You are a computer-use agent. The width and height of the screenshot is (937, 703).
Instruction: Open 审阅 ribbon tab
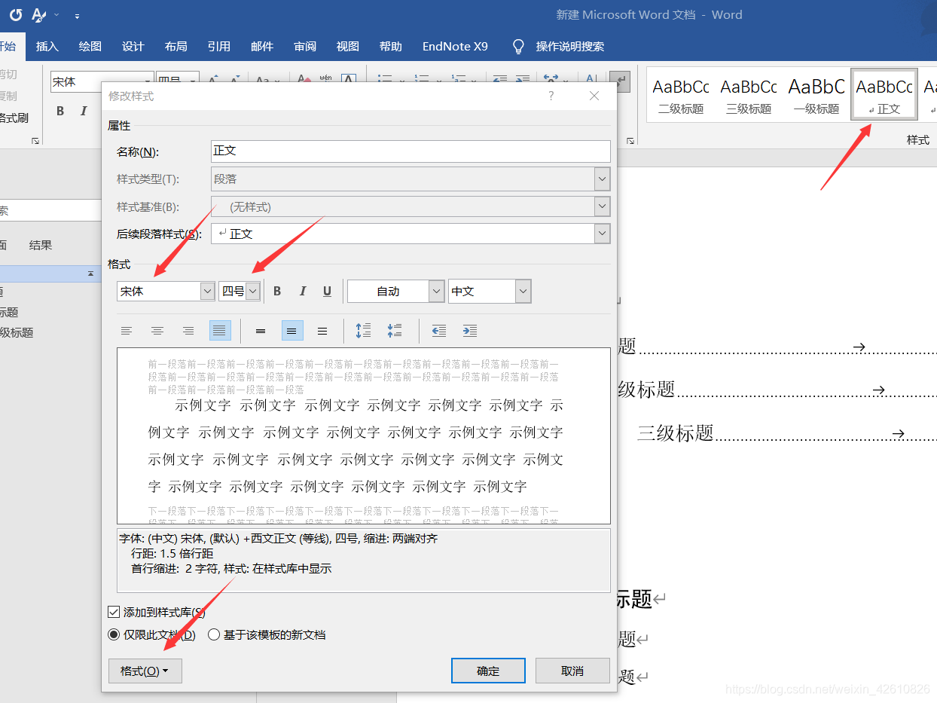tap(304, 47)
